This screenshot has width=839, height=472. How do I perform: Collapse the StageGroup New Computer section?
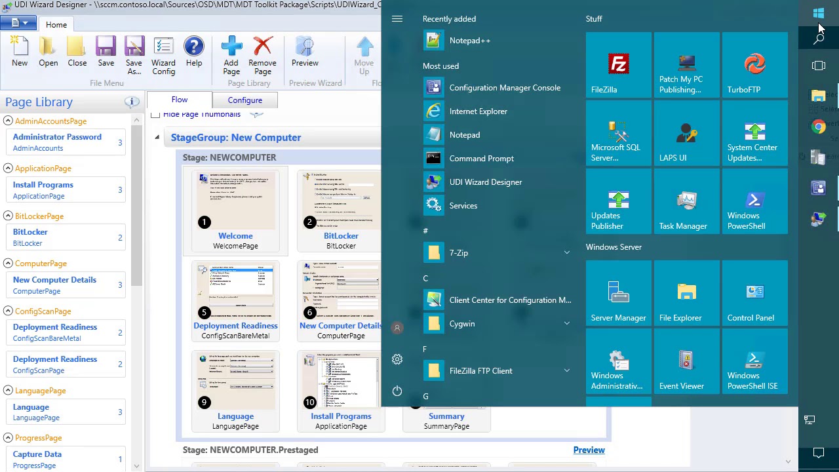(x=157, y=138)
